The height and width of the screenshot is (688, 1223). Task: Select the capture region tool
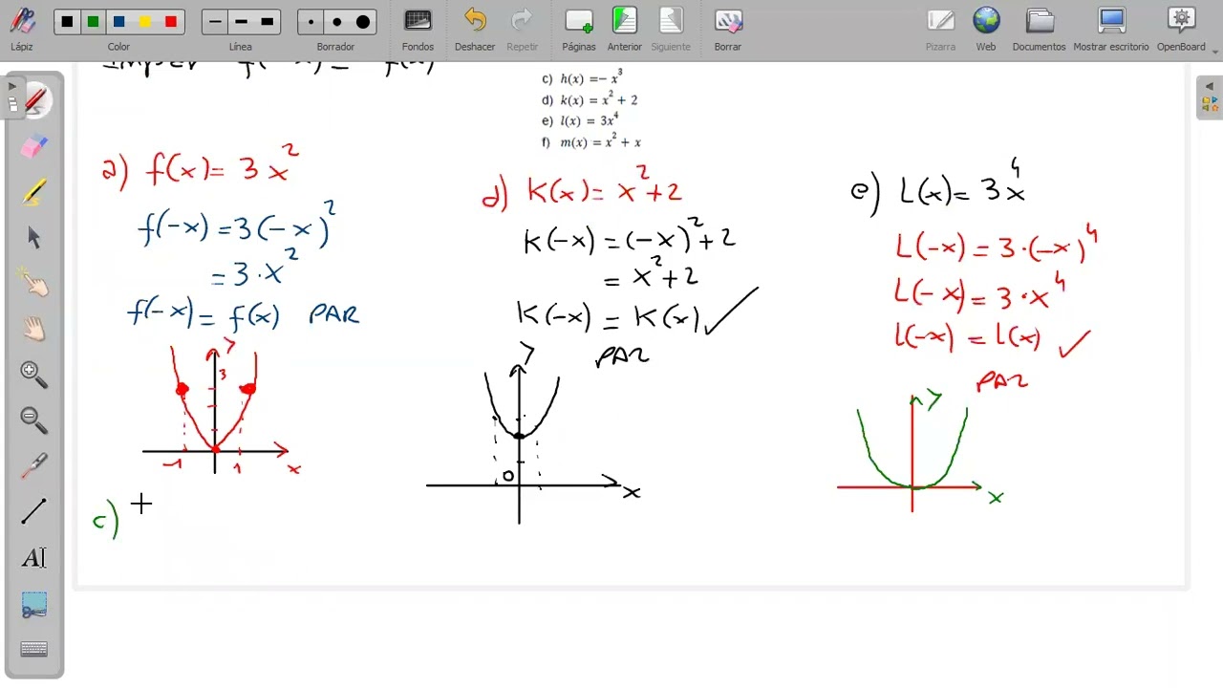[x=34, y=605]
